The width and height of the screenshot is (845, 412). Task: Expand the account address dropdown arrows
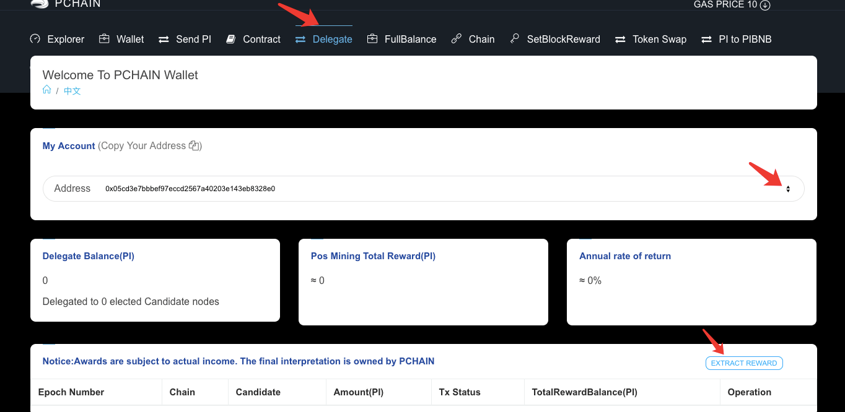coord(788,189)
